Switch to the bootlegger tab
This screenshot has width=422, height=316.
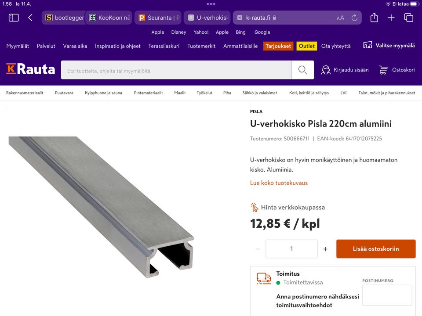click(65, 18)
